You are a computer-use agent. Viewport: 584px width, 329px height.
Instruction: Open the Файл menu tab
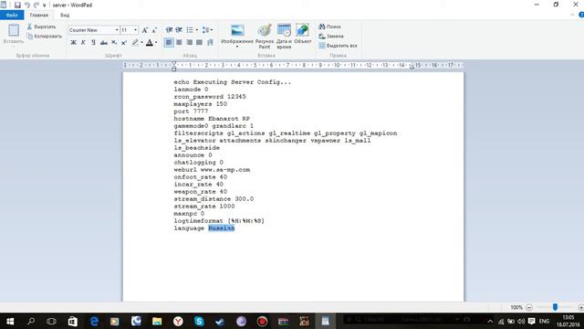click(x=12, y=15)
